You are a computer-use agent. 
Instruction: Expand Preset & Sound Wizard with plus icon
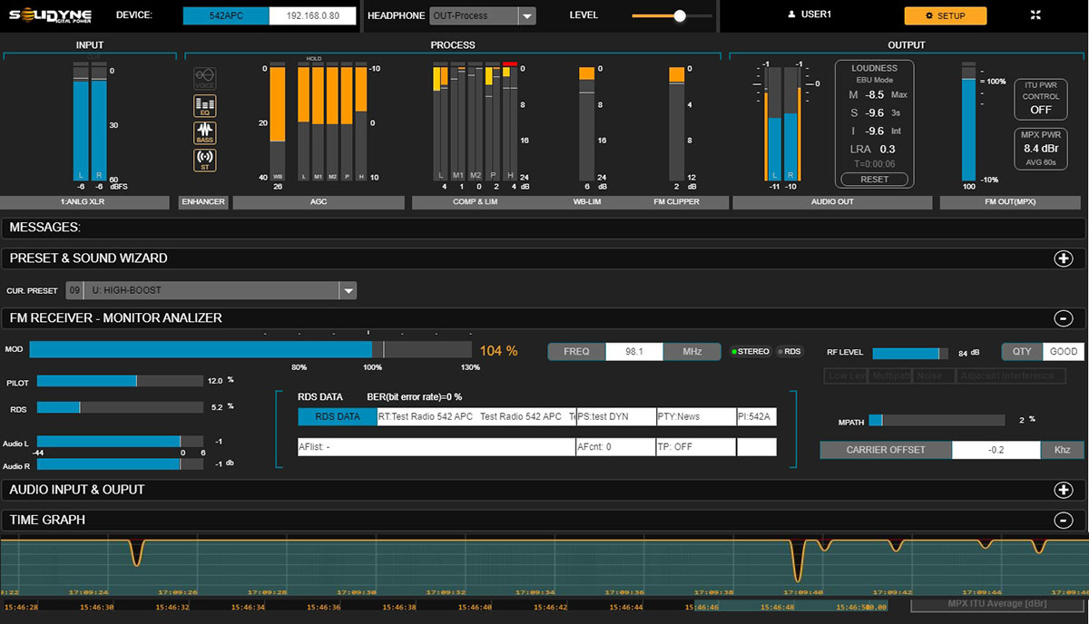click(x=1063, y=258)
